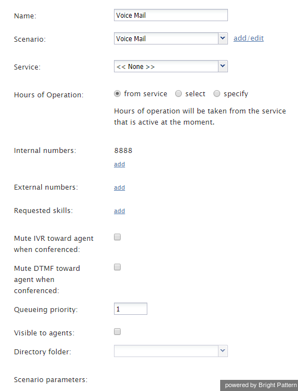Screen dimensions: 298x391
Task: Click the Service combo box showing None
Action: (171, 66)
